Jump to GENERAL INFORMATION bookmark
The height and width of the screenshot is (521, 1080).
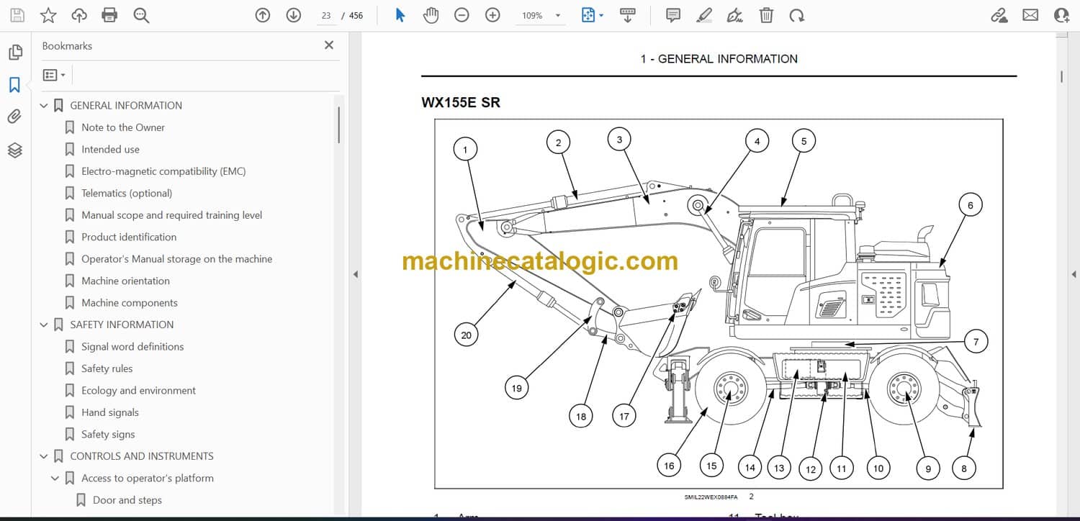pos(126,105)
